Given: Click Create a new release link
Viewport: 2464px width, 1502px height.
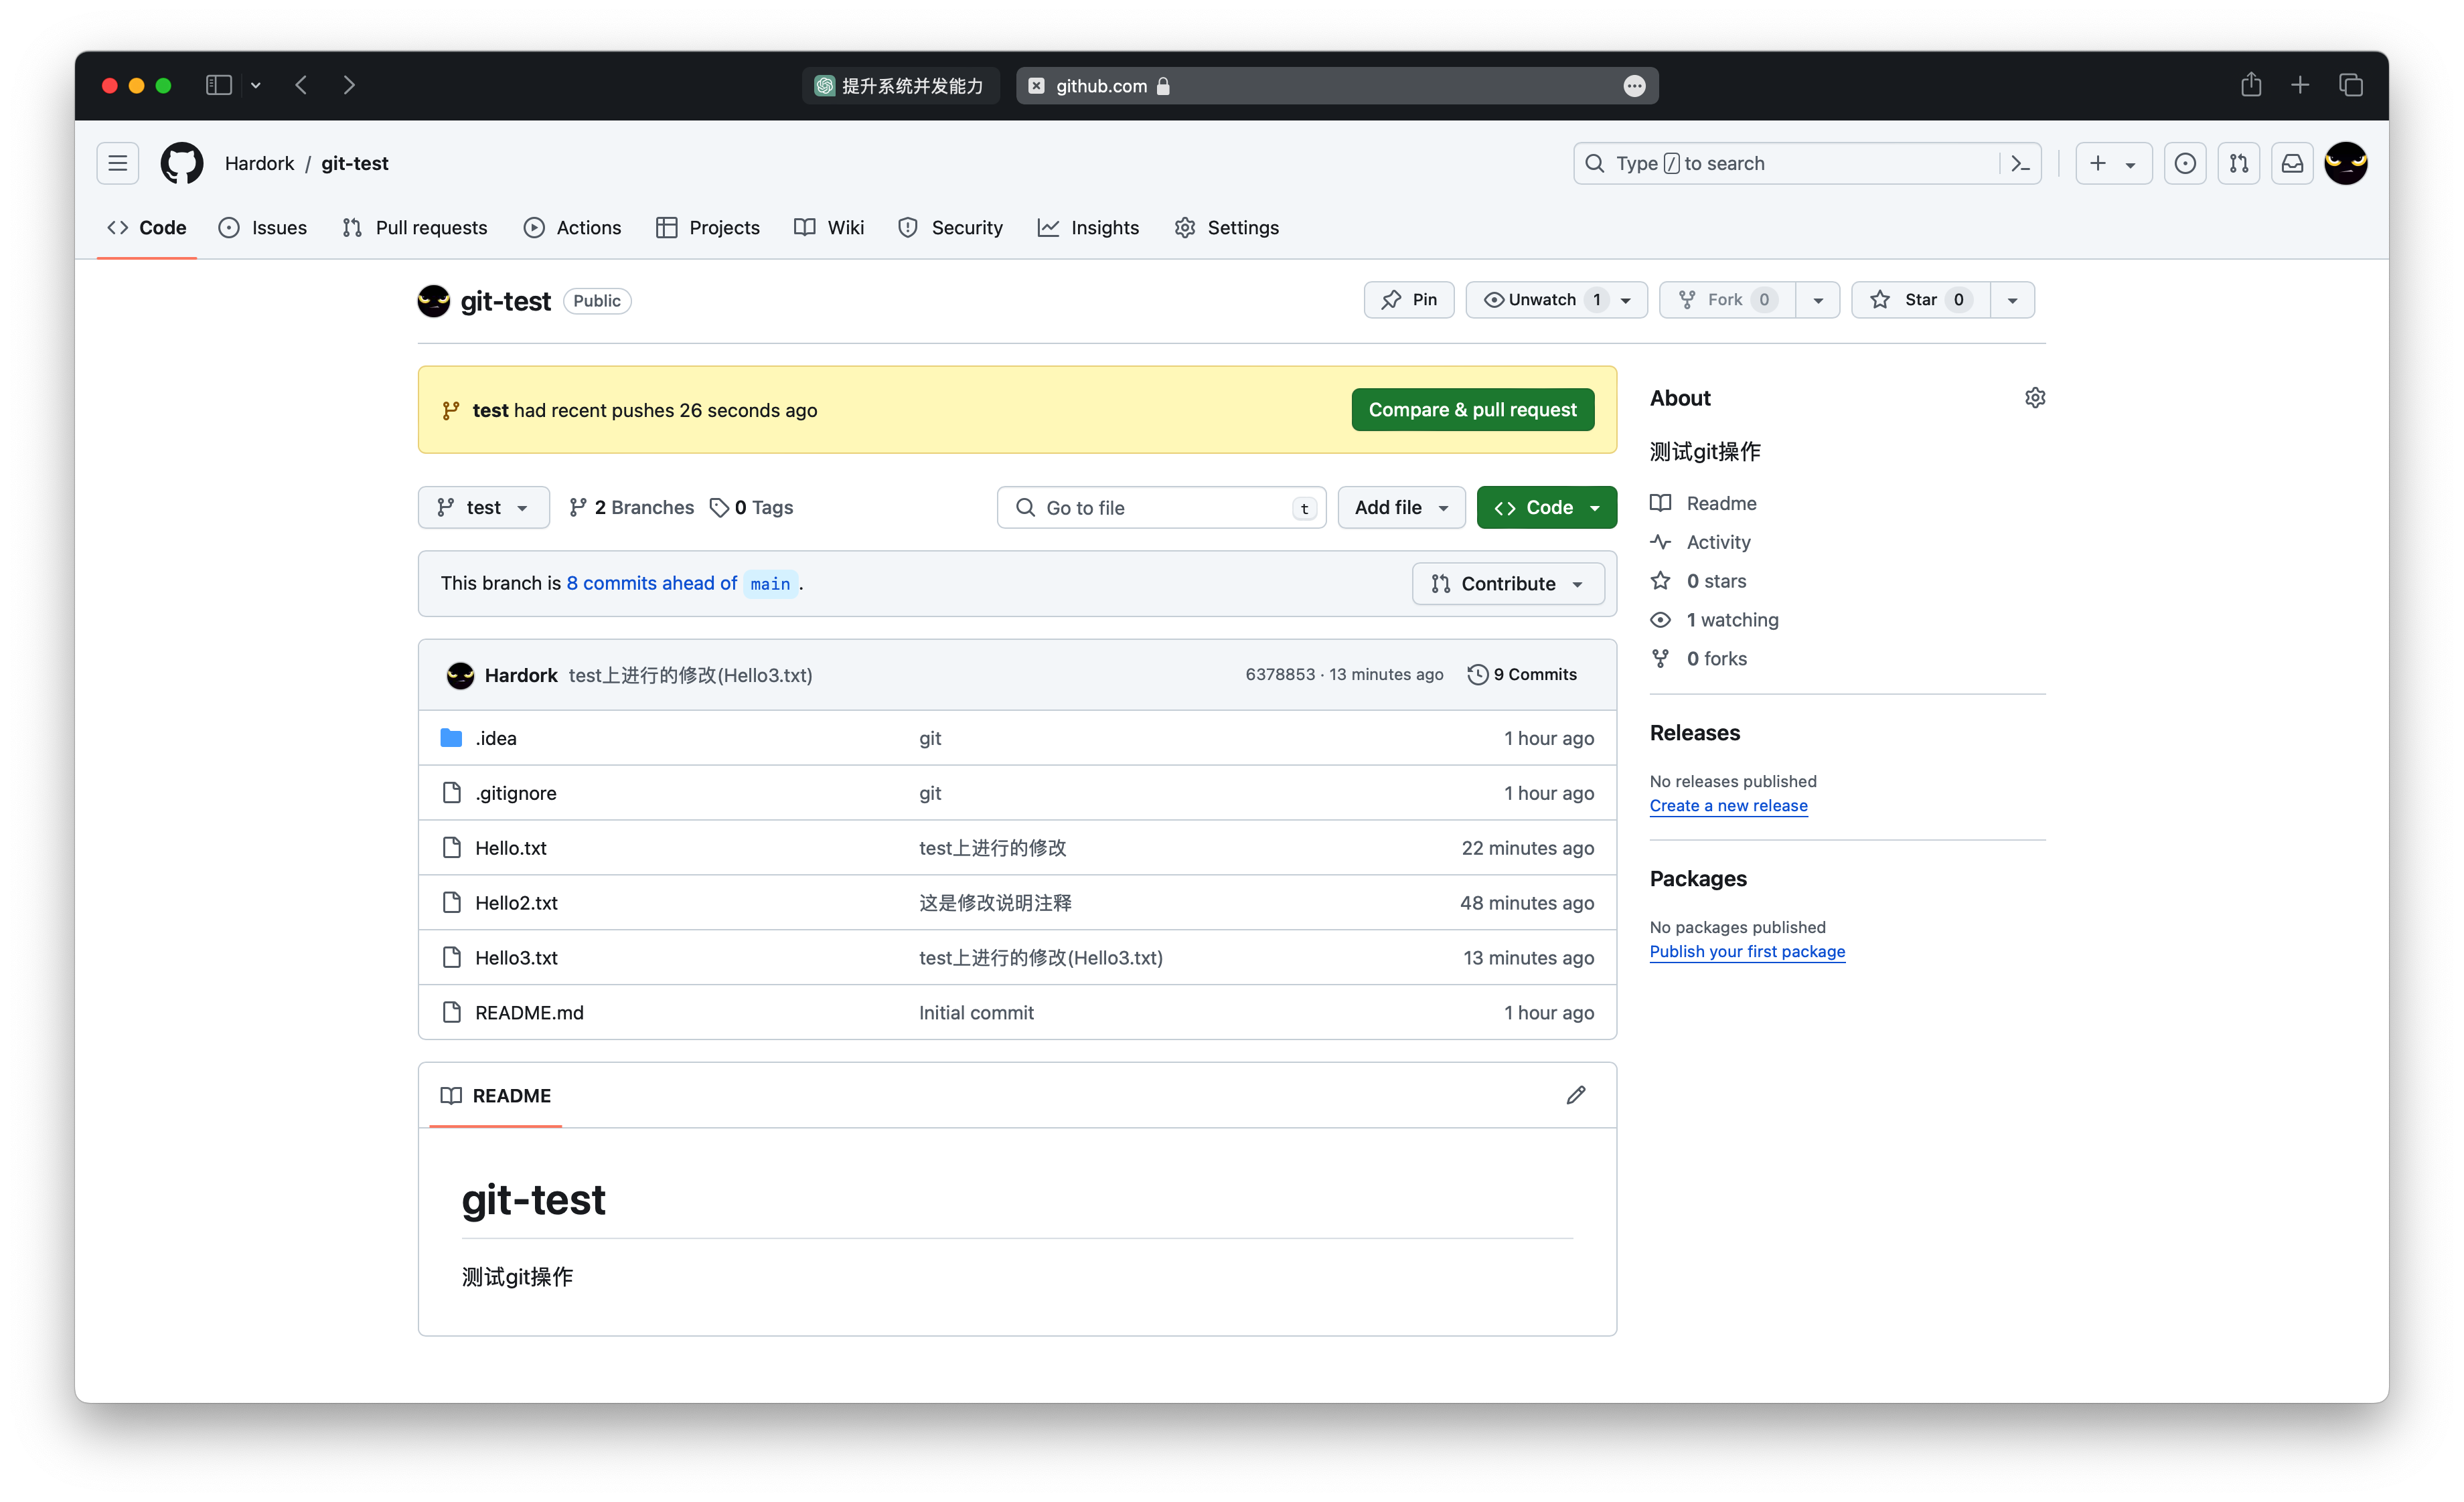Looking at the screenshot, I should (1728, 805).
